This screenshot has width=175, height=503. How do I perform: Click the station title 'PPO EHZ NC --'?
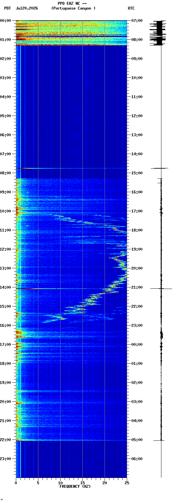click(72, 3)
